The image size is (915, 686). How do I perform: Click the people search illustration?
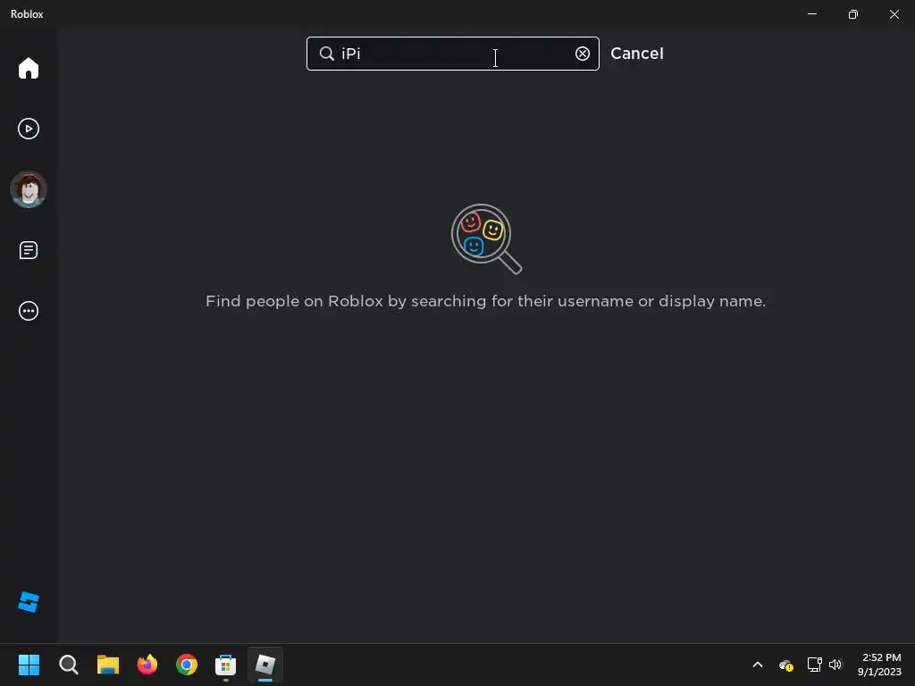(487, 238)
